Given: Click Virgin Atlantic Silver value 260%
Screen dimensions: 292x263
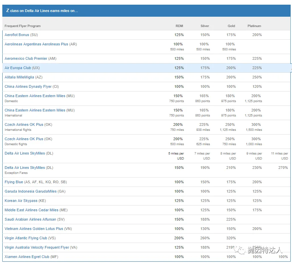Looking at the screenshot, I should pos(205,238).
